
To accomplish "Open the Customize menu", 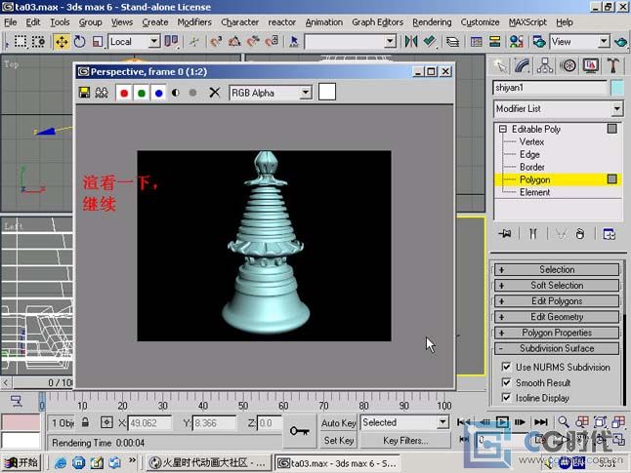I will coord(480,22).
